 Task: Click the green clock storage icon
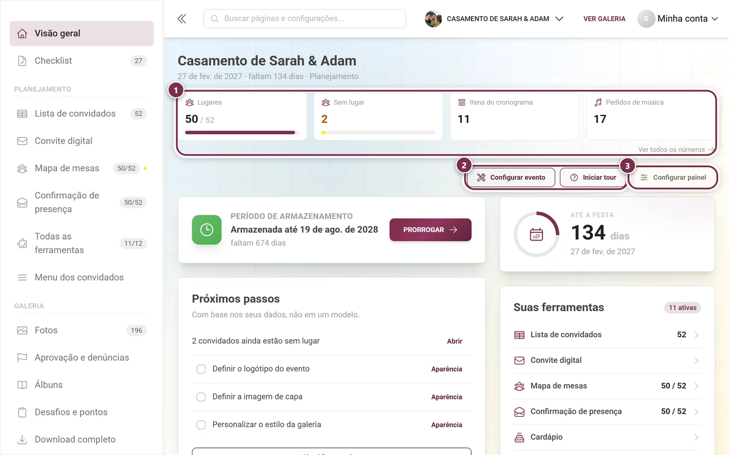coord(207,230)
